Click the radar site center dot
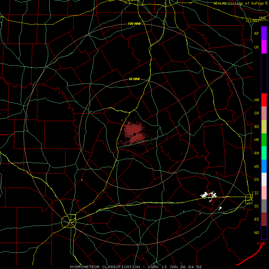269x269 pixels. (x=135, y=134)
